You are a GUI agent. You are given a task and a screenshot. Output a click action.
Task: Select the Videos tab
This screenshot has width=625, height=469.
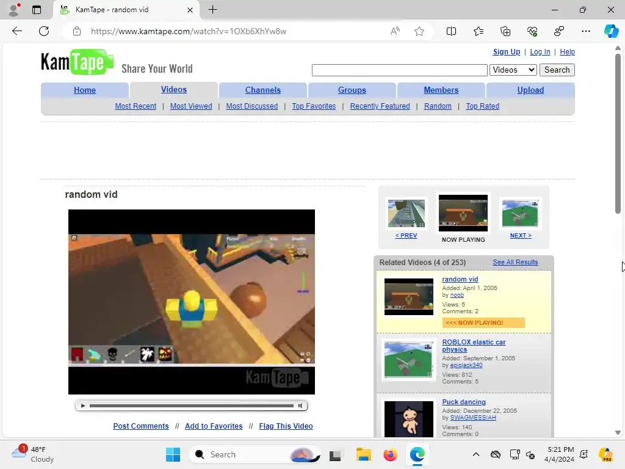[x=174, y=90]
